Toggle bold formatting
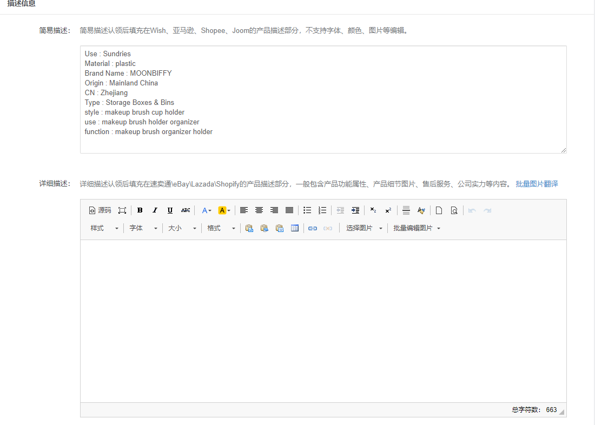 click(x=140, y=210)
